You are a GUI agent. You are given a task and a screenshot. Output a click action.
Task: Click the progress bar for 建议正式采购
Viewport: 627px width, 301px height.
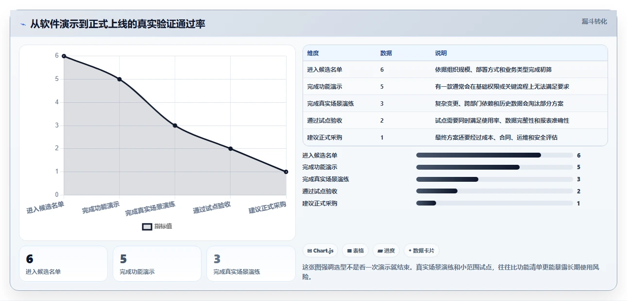tap(494, 204)
